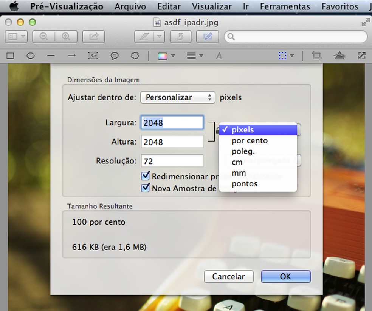
Task: Open the Favoritos menu
Action: point(340,6)
